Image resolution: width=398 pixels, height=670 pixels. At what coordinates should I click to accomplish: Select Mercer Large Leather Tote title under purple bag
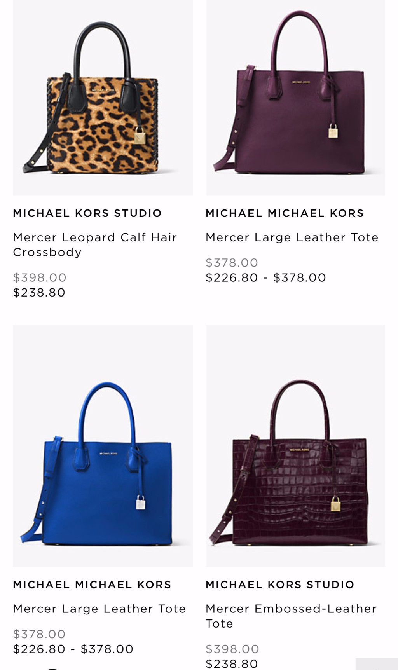(x=292, y=237)
